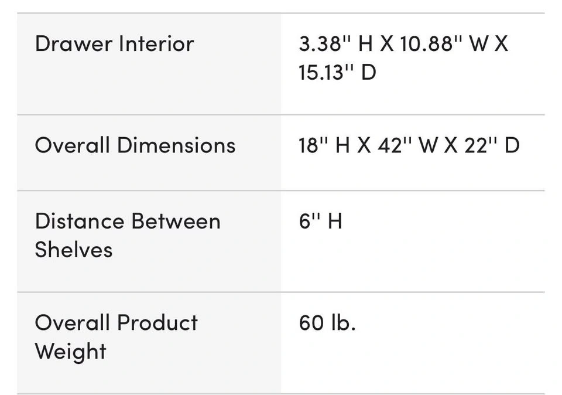The width and height of the screenshot is (562, 395).
Task: Click the 15.13" D depth value
Action: coord(337,72)
